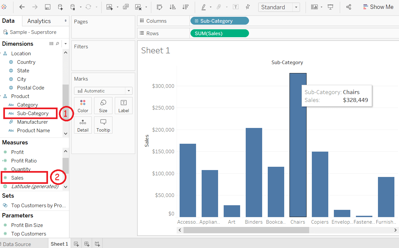This screenshot has height=248, width=399.
Task: Click the Binders bar in the chart
Action: tap(254, 172)
